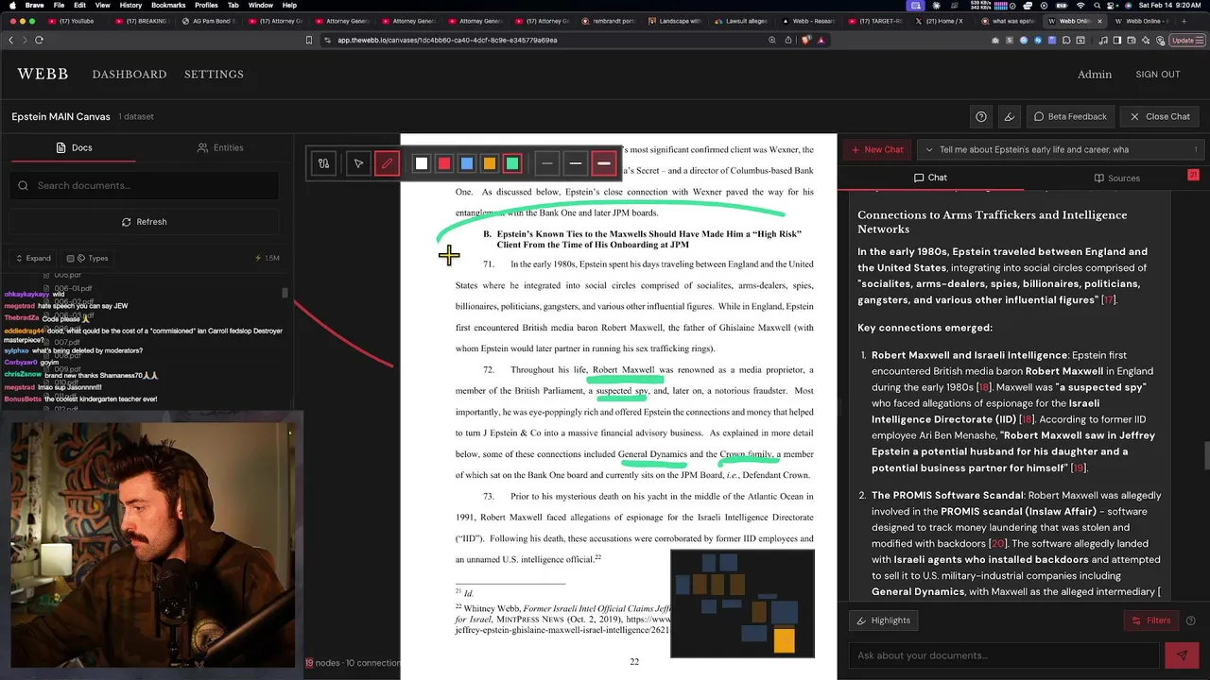This screenshot has width=1210, height=680.
Task: Open the browser History menu
Action: point(130,5)
